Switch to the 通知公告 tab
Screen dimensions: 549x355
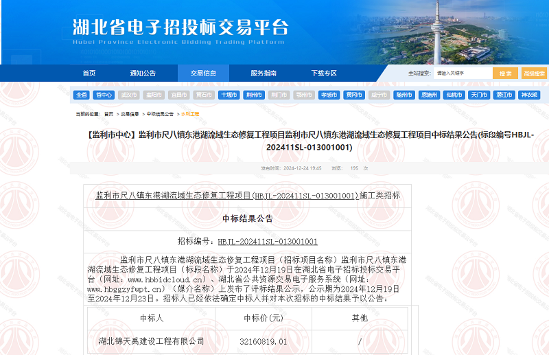(143, 73)
